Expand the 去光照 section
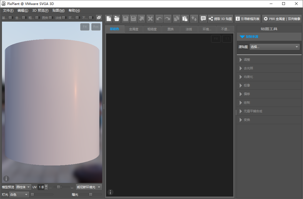The width and height of the screenshot is (303, 199). click(269, 68)
